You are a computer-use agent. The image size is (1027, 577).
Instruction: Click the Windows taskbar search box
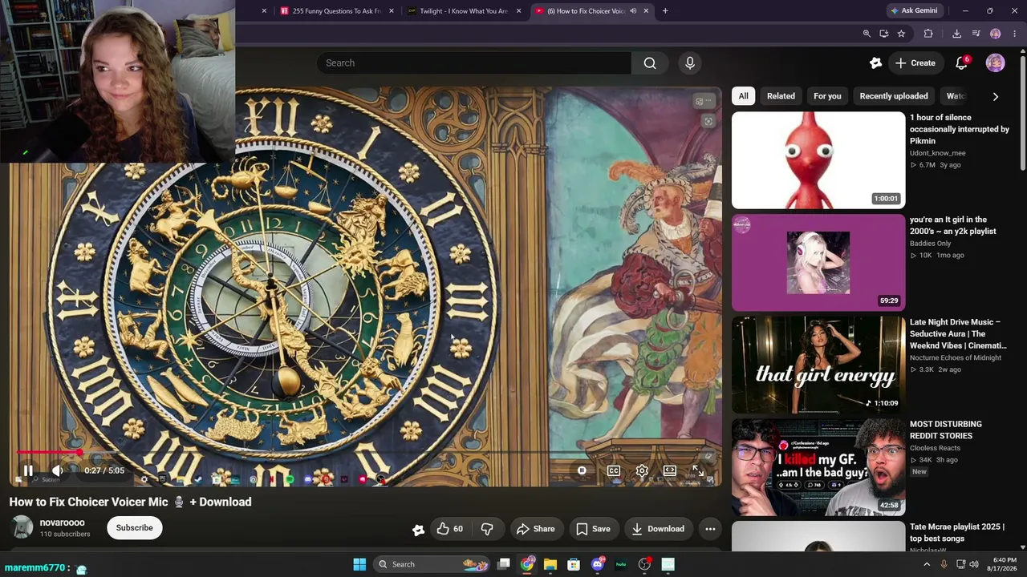click(433, 564)
